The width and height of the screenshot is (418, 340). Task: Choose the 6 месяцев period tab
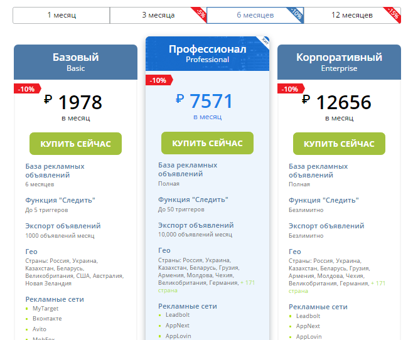[255, 15]
